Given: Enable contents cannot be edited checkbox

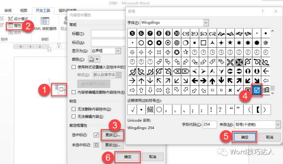Looking at the screenshot, I should tap(74, 116).
